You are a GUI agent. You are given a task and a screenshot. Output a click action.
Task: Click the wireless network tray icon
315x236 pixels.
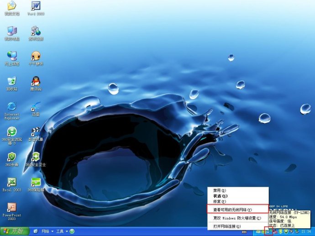coord(268,231)
